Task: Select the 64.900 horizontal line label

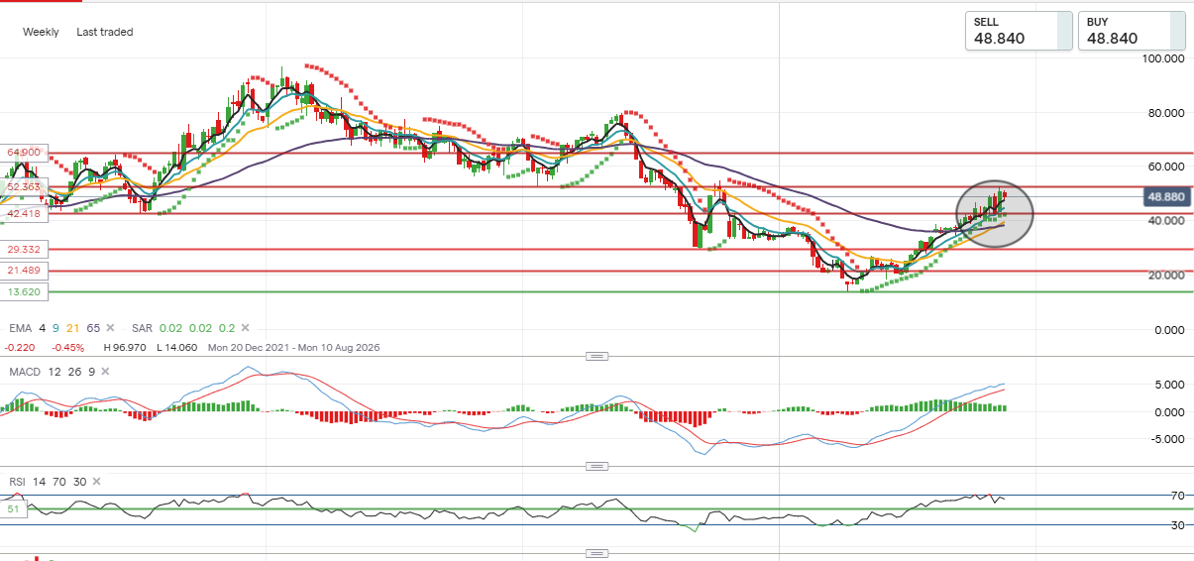Action: pos(22,152)
